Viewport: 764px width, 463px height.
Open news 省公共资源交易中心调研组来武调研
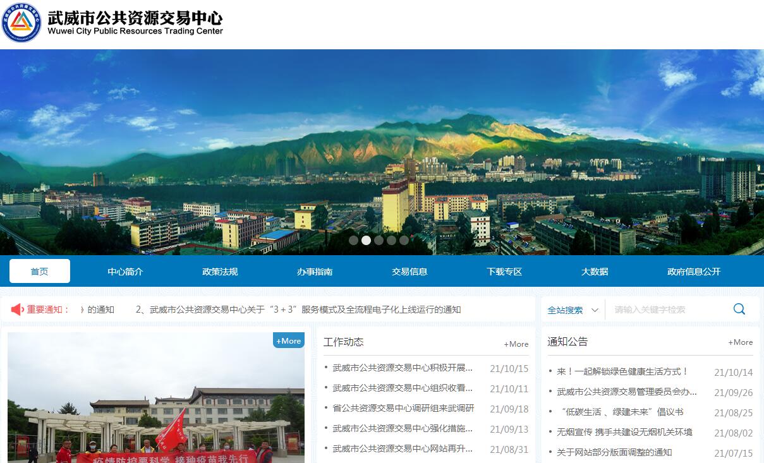click(403, 408)
